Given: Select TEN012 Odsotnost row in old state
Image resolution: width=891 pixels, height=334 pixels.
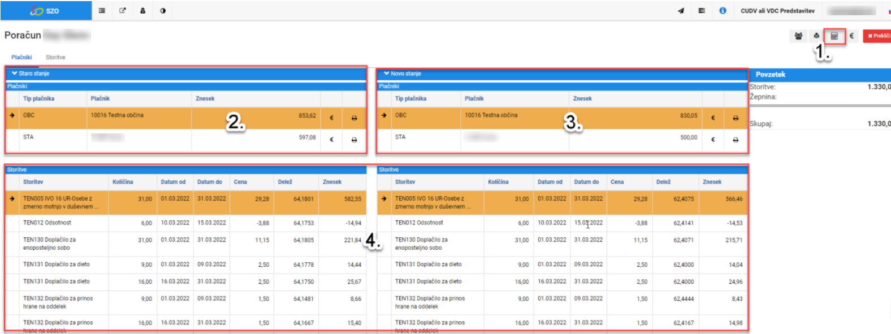Looking at the screenshot, I should pyautogui.click(x=185, y=223).
